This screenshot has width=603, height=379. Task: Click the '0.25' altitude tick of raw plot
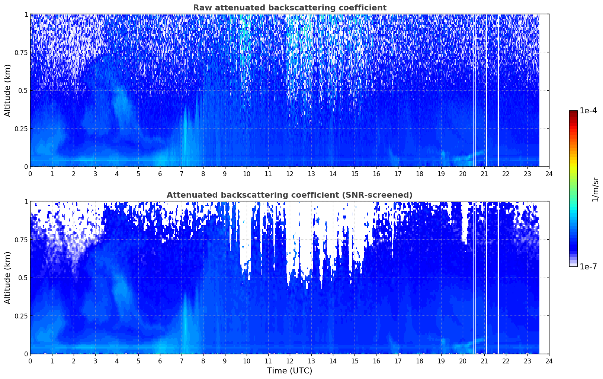pyautogui.click(x=21, y=129)
